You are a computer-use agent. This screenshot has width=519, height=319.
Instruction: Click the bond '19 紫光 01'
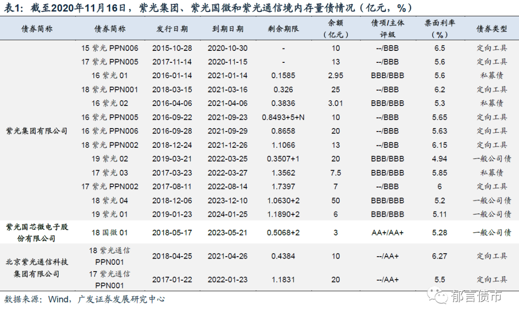click(x=110, y=214)
